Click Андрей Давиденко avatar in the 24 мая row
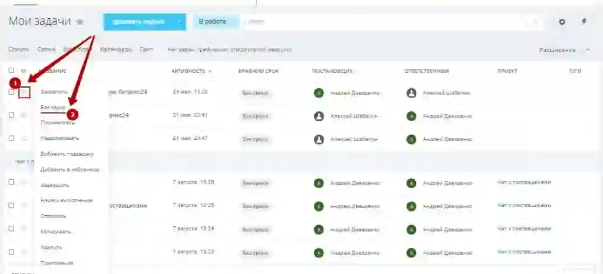 (x=319, y=93)
